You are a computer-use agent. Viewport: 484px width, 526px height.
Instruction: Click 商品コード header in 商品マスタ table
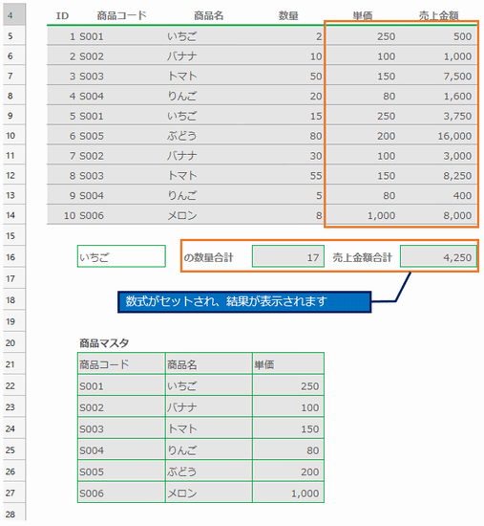coord(121,363)
